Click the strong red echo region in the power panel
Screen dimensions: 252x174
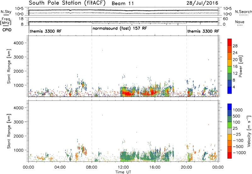click(x=127, y=93)
